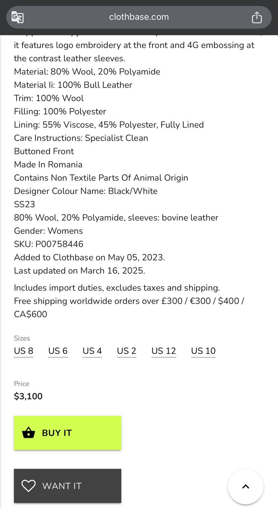Click the free shipping worldwide notice
The height and width of the screenshot is (508, 278).
129,307
